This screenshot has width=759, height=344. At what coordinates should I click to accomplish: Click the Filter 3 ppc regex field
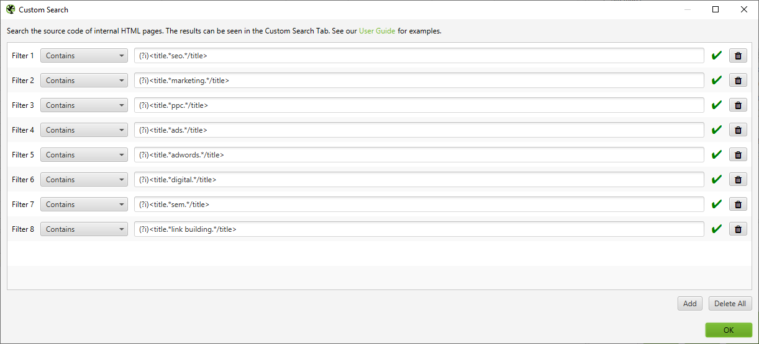point(419,105)
